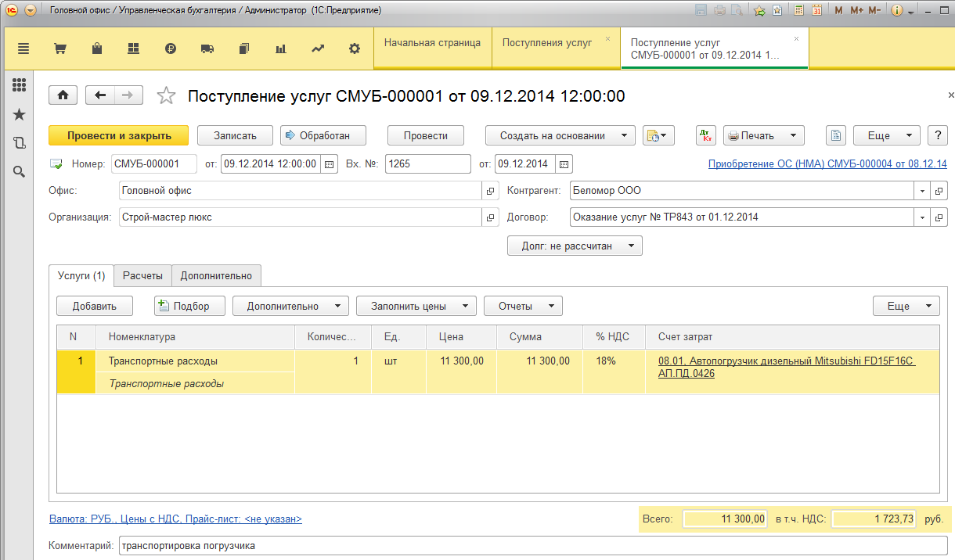Close the Поступления услуг tab
Screen dimensions: 955x560
click(607, 38)
